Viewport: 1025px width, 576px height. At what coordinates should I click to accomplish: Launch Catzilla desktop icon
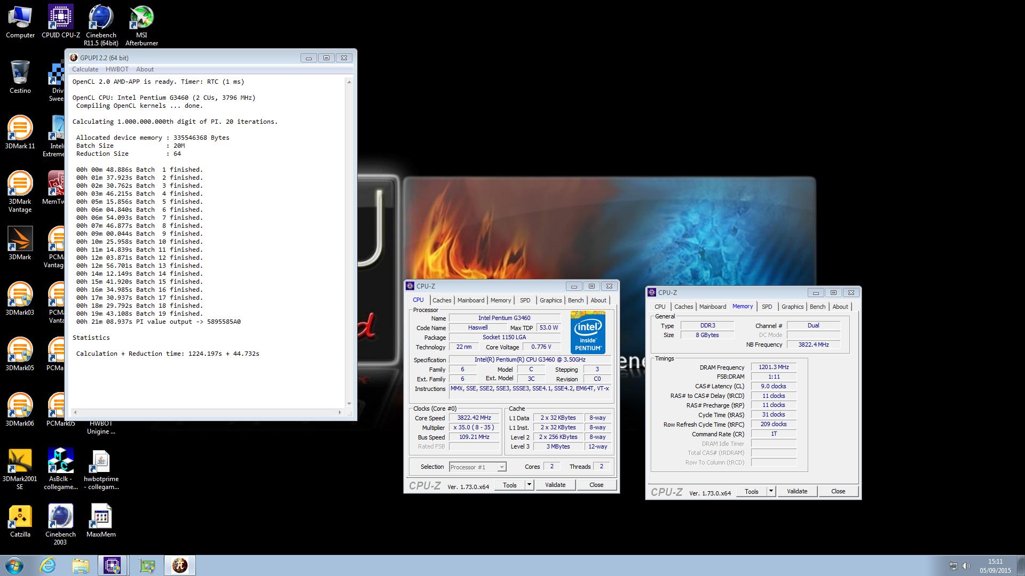(x=20, y=521)
